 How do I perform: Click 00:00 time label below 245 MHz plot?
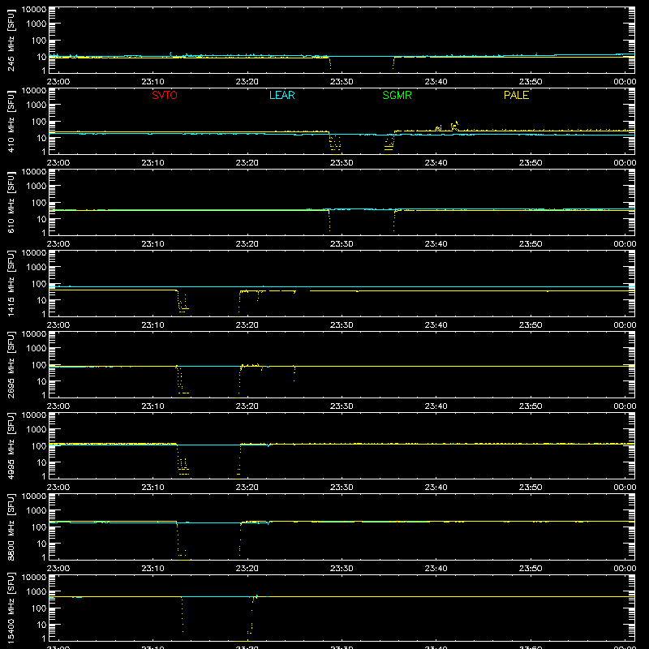(x=625, y=82)
